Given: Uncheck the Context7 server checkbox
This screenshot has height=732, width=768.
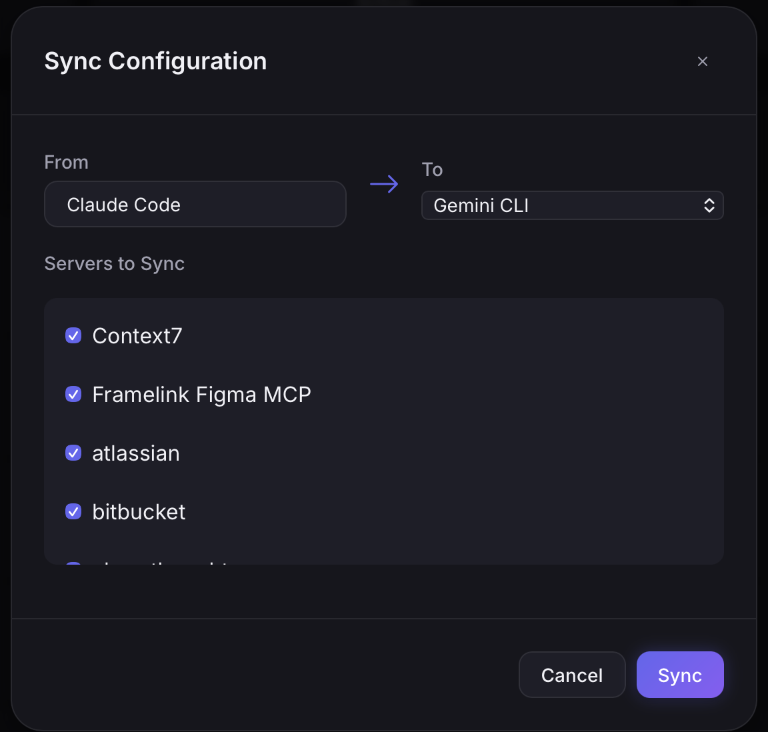Looking at the screenshot, I should point(73,335).
